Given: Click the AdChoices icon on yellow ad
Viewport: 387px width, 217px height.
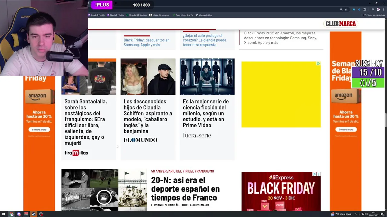Looking at the screenshot, I should (318, 63).
